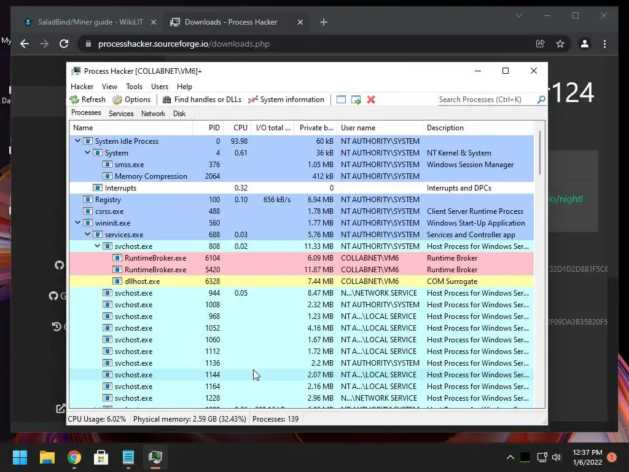
Task: Select the csrss.exe process row
Action: click(x=302, y=211)
